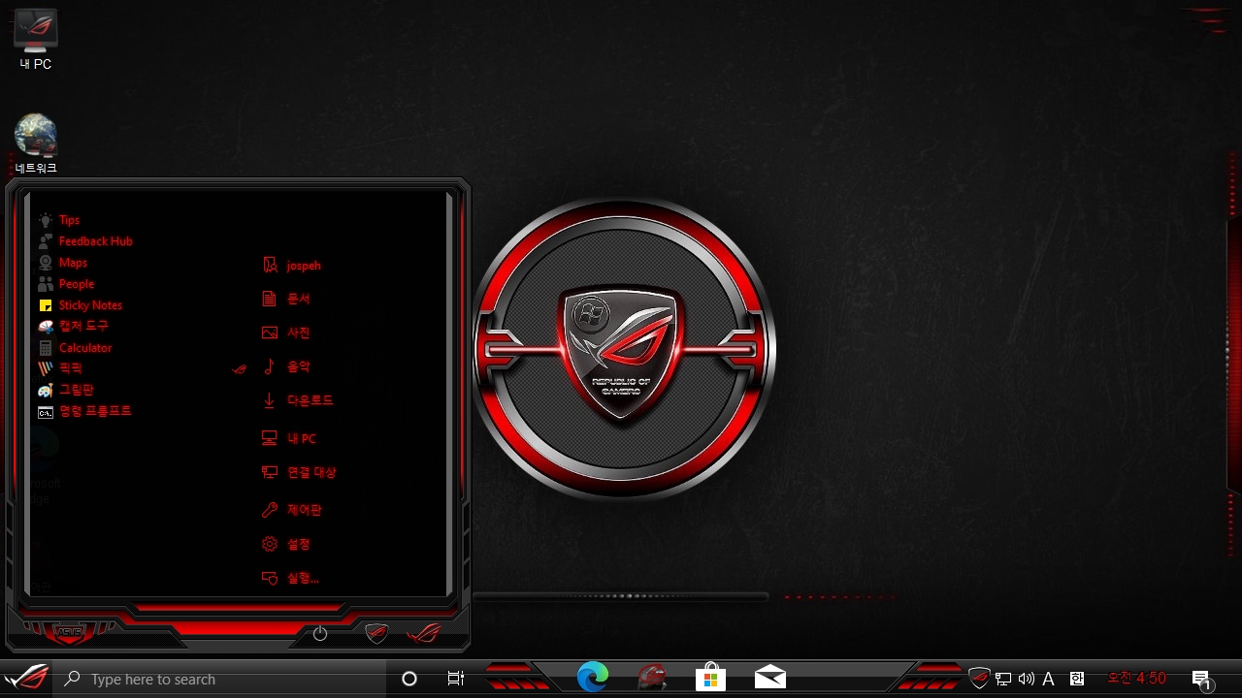Viewport: 1242px width, 698px height.
Task: Open the Maps app entry
Action: coord(62,263)
